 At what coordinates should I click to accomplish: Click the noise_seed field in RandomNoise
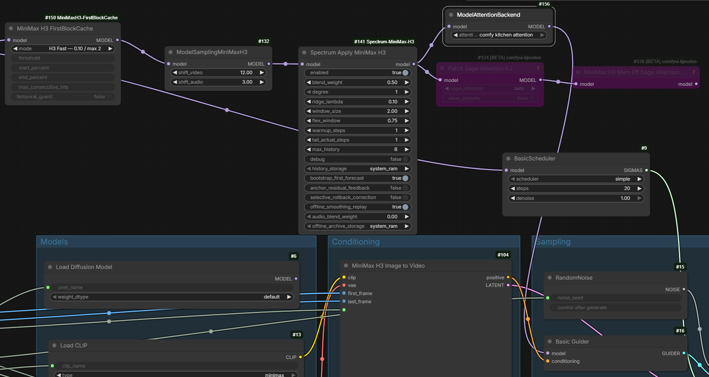[615, 298]
